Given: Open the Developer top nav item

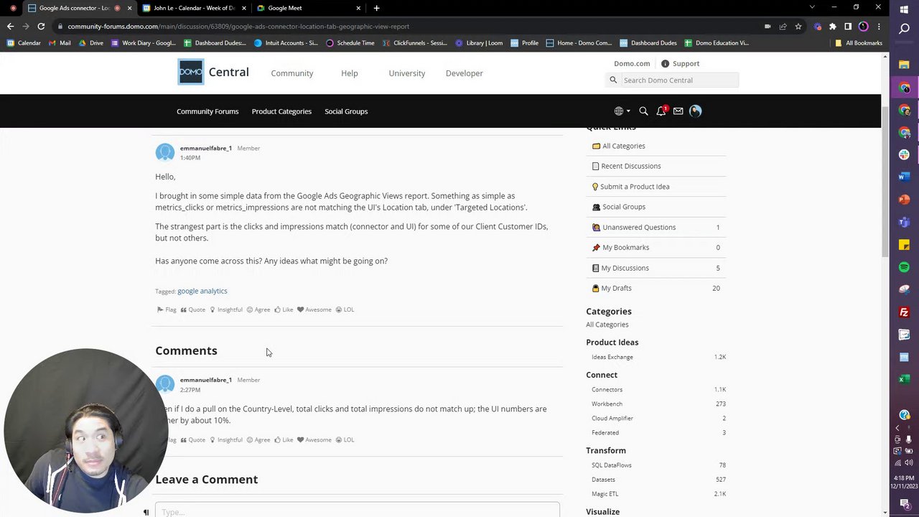Looking at the screenshot, I should [x=465, y=73].
